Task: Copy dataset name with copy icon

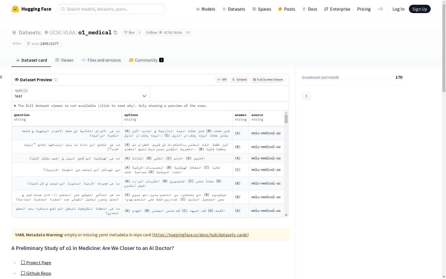Action: pos(115,32)
